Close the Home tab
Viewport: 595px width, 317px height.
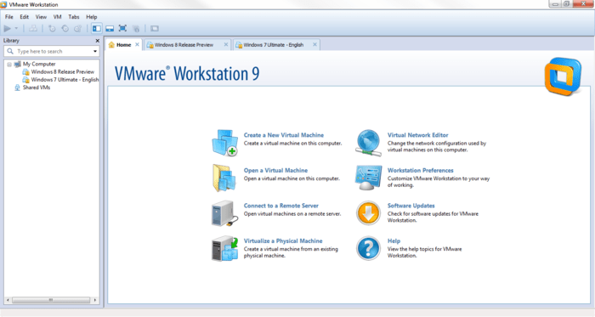tap(137, 45)
